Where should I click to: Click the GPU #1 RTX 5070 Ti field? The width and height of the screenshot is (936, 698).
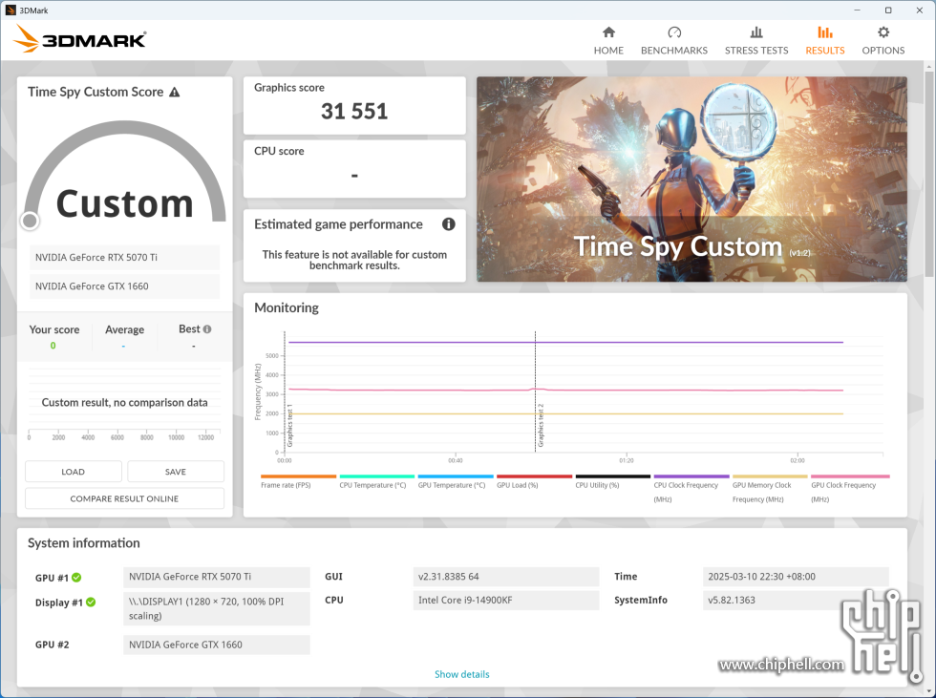click(x=217, y=577)
